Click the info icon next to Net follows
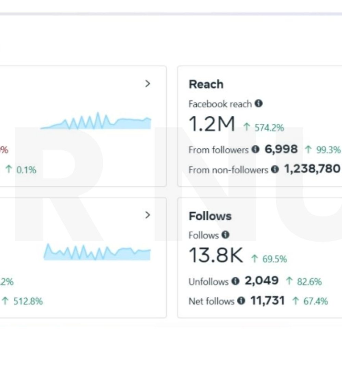This screenshot has height=370, width=342. (x=241, y=300)
